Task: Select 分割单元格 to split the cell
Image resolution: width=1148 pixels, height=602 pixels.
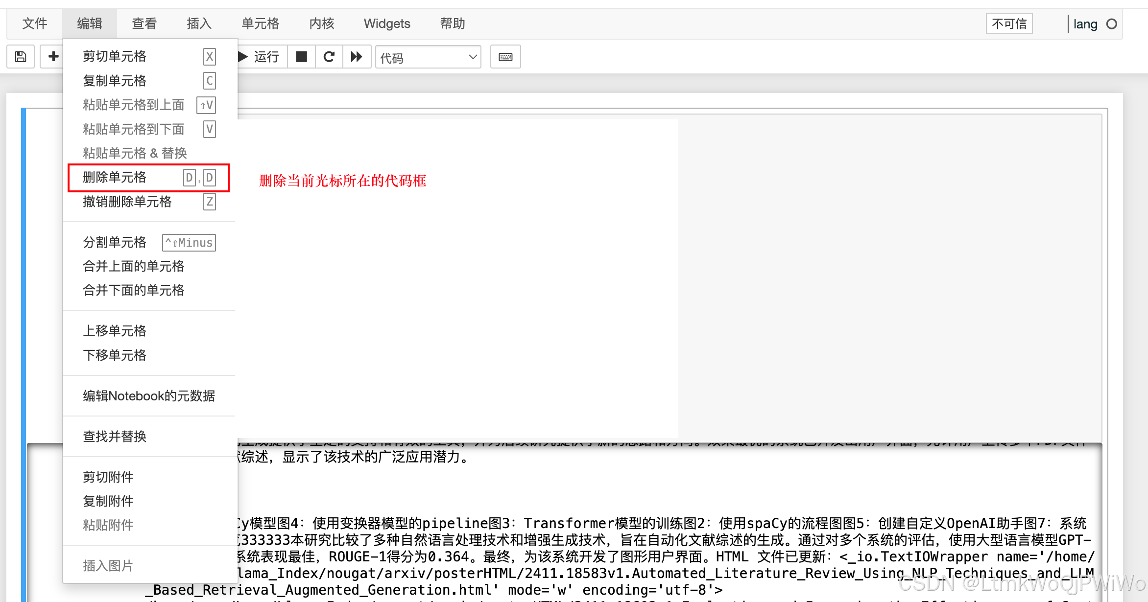Action: click(x=114, y=242)
